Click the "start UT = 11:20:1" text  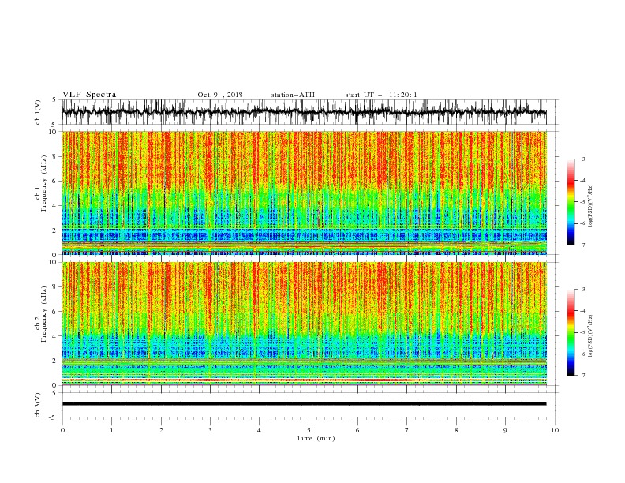[x=381, y=95]
